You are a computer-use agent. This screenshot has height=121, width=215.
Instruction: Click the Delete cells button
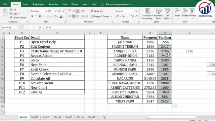(185, 13)
